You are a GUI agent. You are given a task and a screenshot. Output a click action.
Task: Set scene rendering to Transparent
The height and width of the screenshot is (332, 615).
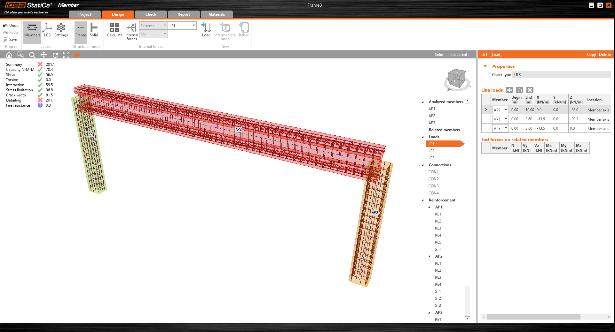457,55
